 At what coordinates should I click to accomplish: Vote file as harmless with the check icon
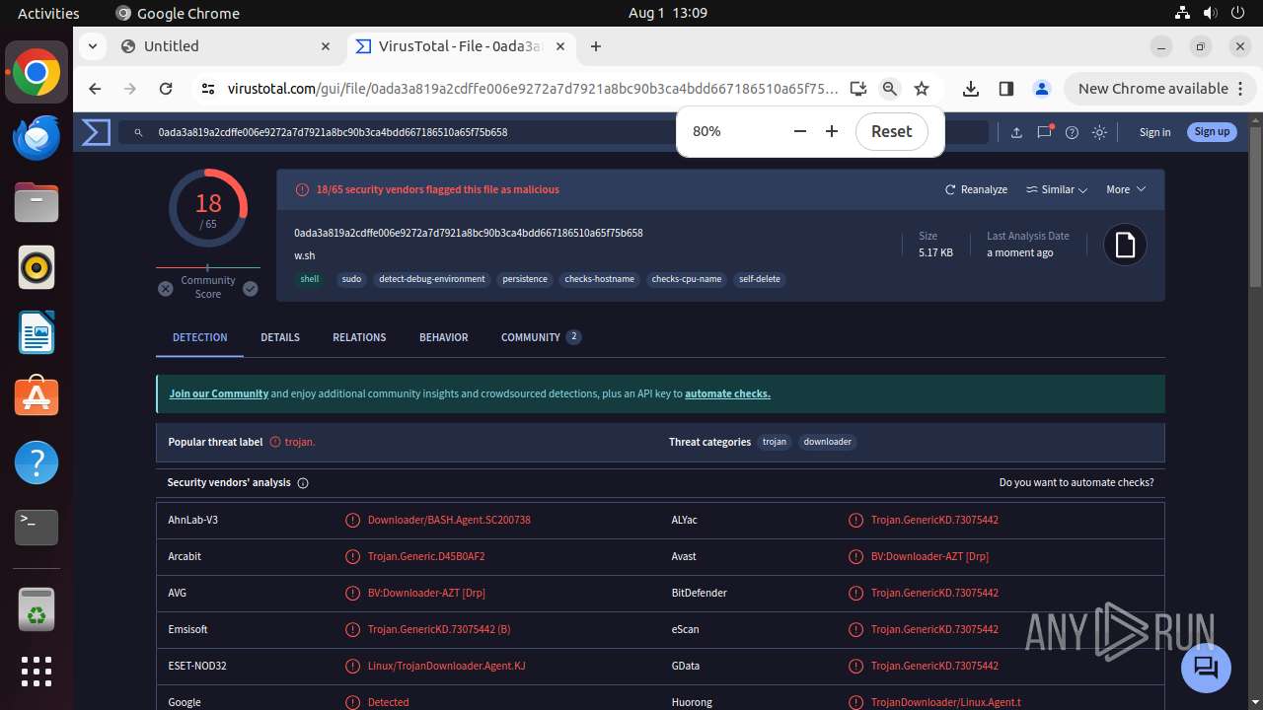click(x=251, y=289)
